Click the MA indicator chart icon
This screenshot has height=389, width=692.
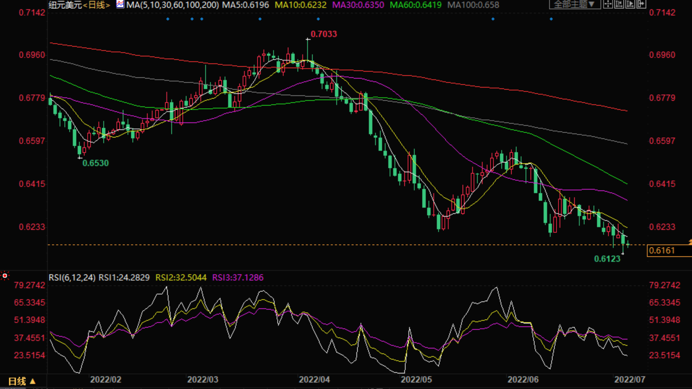pos(120,5)
